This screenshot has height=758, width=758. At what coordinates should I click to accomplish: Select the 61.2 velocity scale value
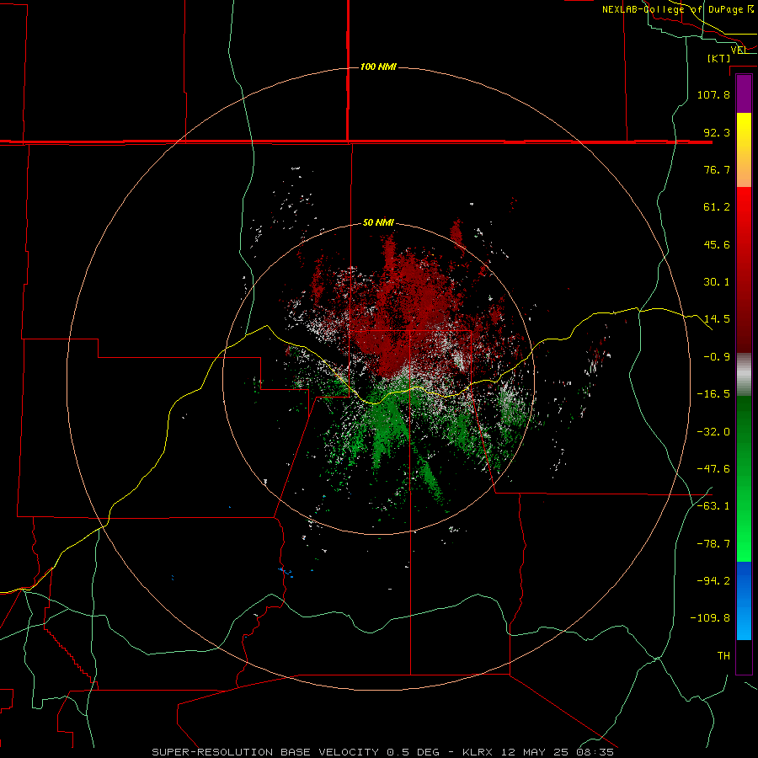click(x=717, y=207)
